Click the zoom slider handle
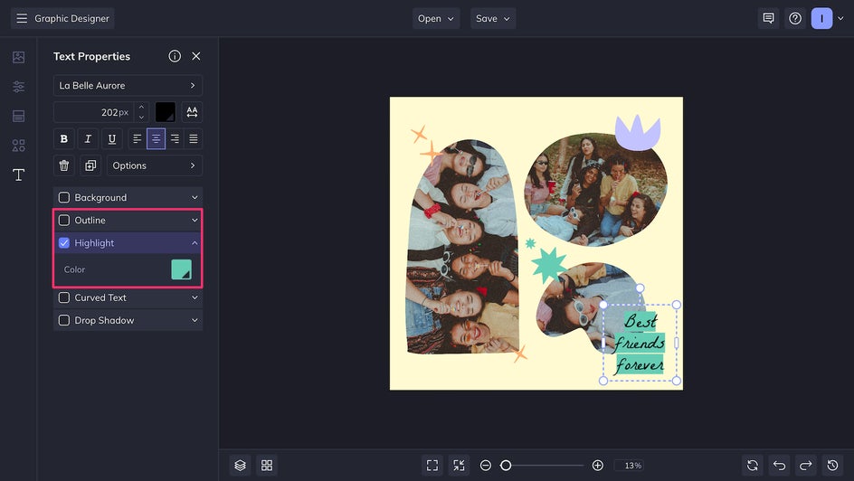The height and width of the screenshot is (481, 854). coord(506,466)
